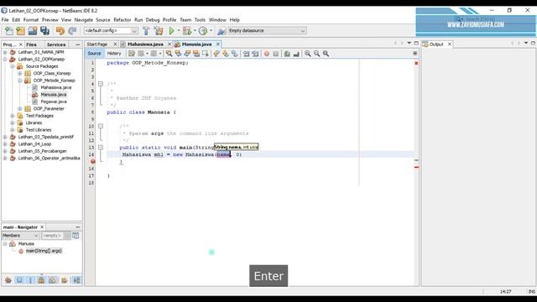This screenshot has height=302, width=537.
Task: Click the Build Project hammer icon
Action: point(146,31)
